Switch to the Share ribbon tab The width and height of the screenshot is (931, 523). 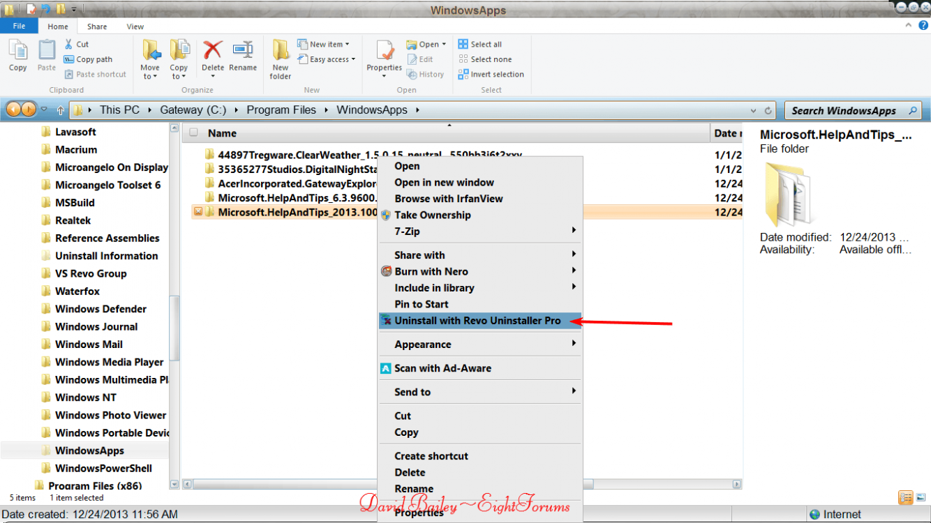click(x=97, y=26)
